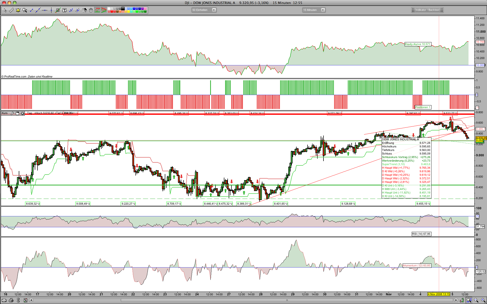This screenshot has height=304, width=487.
Task: Click the scrollbar left arrow
Action: [31, 300]
